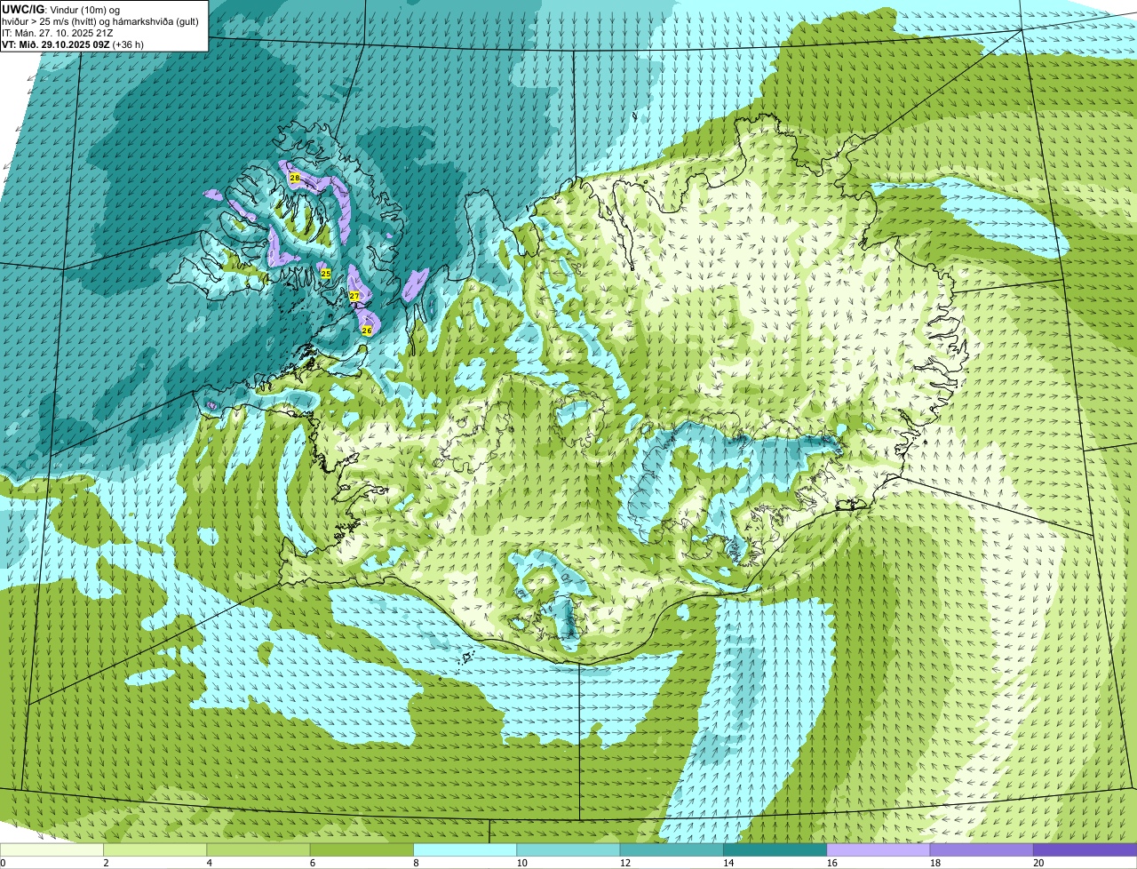The image size is (1137, 869).
Task: Click the legend scale value 18
Action: pyautogui.click(x=935, y=863)
